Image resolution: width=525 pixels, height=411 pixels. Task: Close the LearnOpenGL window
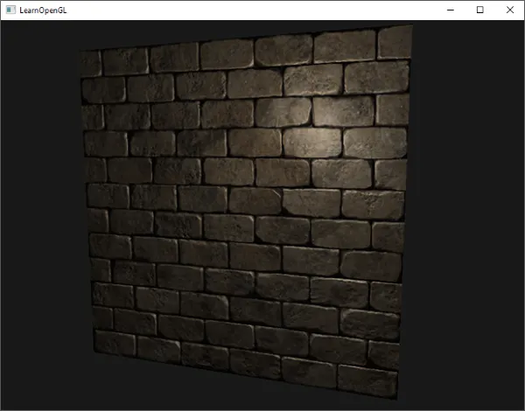(509, 10)
